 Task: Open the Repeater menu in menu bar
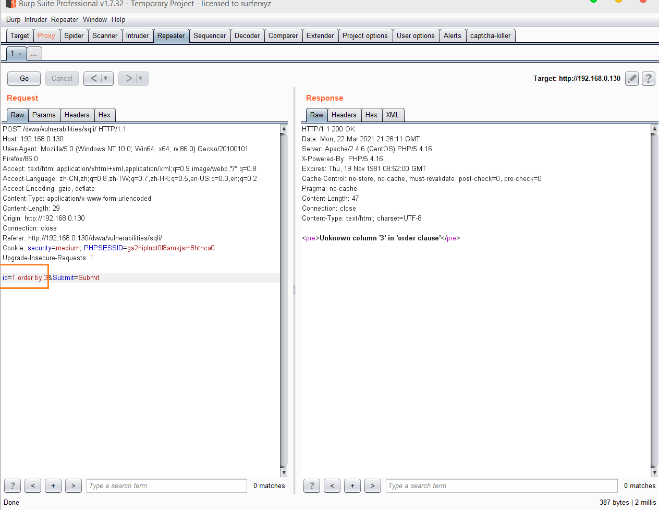tap(65, 19)
